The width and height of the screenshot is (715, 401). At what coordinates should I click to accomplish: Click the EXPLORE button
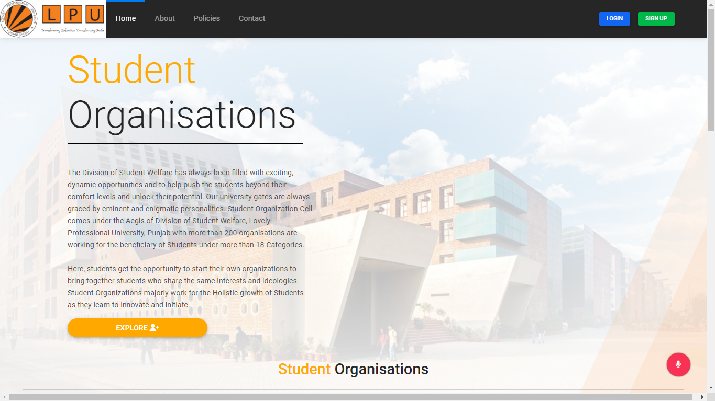click(137, 328)
